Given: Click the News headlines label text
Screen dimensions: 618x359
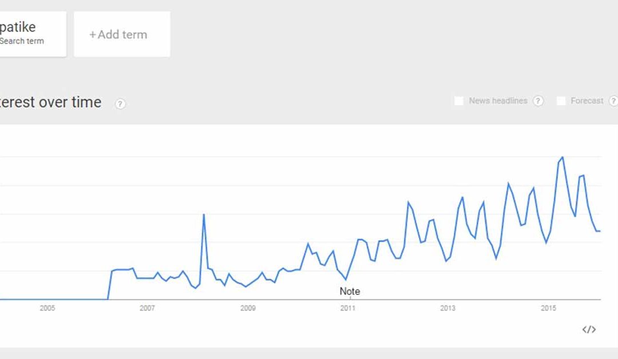Looking at the screenshot, I should coord(498,101).
